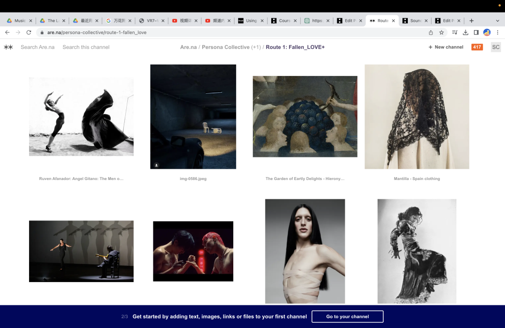Click the Search this channel field
Image resolution: width=505 pixels, height=328 pixels.
click(x=86, y=47)
